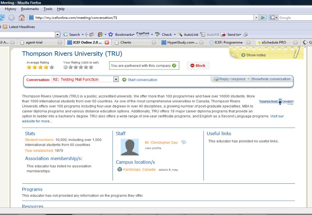
Task: Click the green Go arrow beside the address bar
Action: click(x=263, y=18)
